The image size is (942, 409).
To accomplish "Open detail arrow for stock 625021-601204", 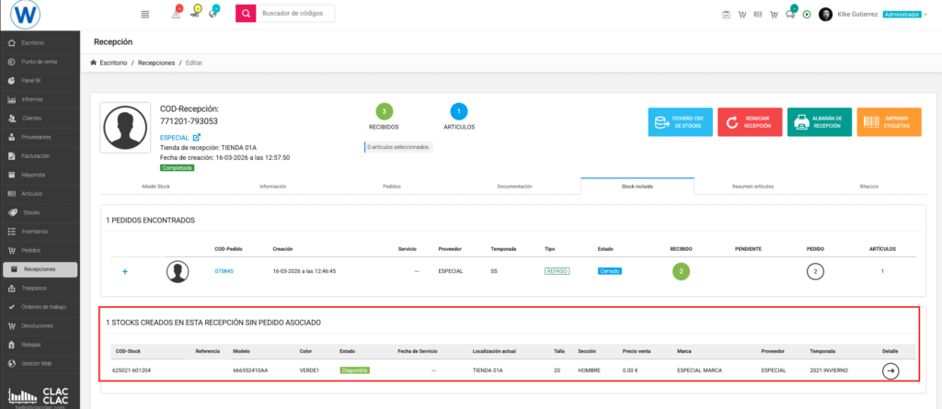I will pos(890,370).
